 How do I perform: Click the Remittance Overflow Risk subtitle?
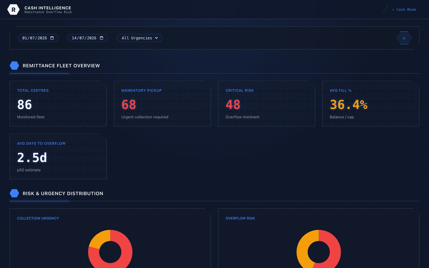pos(48,12)
